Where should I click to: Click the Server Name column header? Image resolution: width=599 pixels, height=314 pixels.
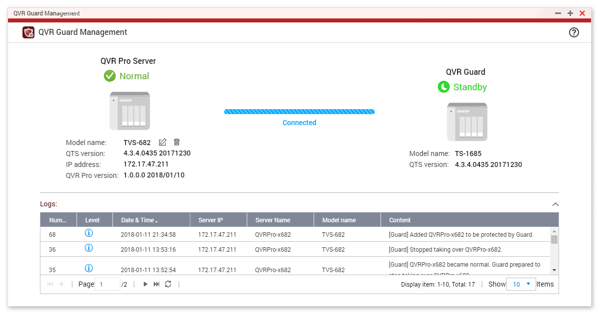point(273,220)
